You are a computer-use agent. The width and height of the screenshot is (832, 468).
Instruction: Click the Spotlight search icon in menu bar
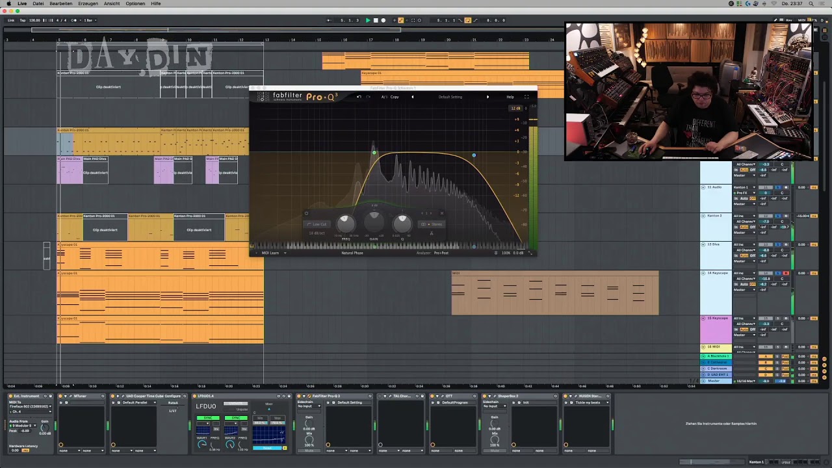click(811, 4)
